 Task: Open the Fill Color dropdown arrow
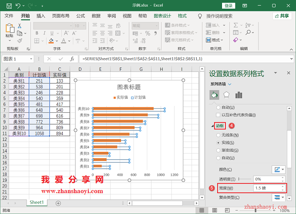click(57, 41)
